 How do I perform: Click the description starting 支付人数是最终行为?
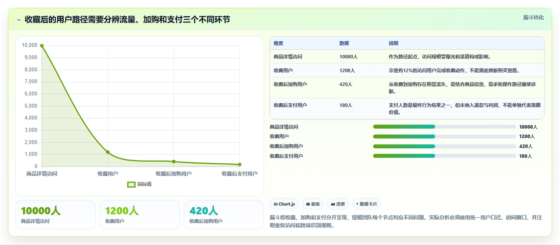point(465,109)
